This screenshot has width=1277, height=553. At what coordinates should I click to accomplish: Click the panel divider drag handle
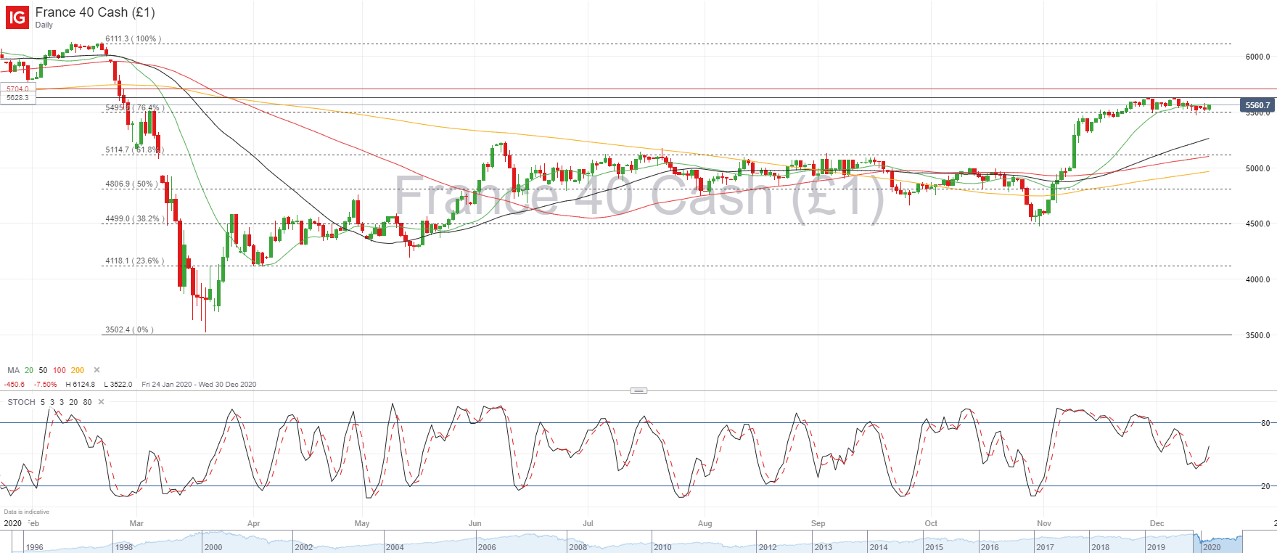638,390
